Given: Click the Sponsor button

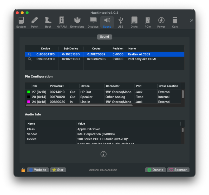Looking at the screenshot, I should (178, 170).
